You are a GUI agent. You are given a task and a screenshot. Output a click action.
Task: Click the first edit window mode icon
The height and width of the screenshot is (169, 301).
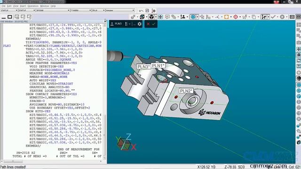(x=17, y=17)
